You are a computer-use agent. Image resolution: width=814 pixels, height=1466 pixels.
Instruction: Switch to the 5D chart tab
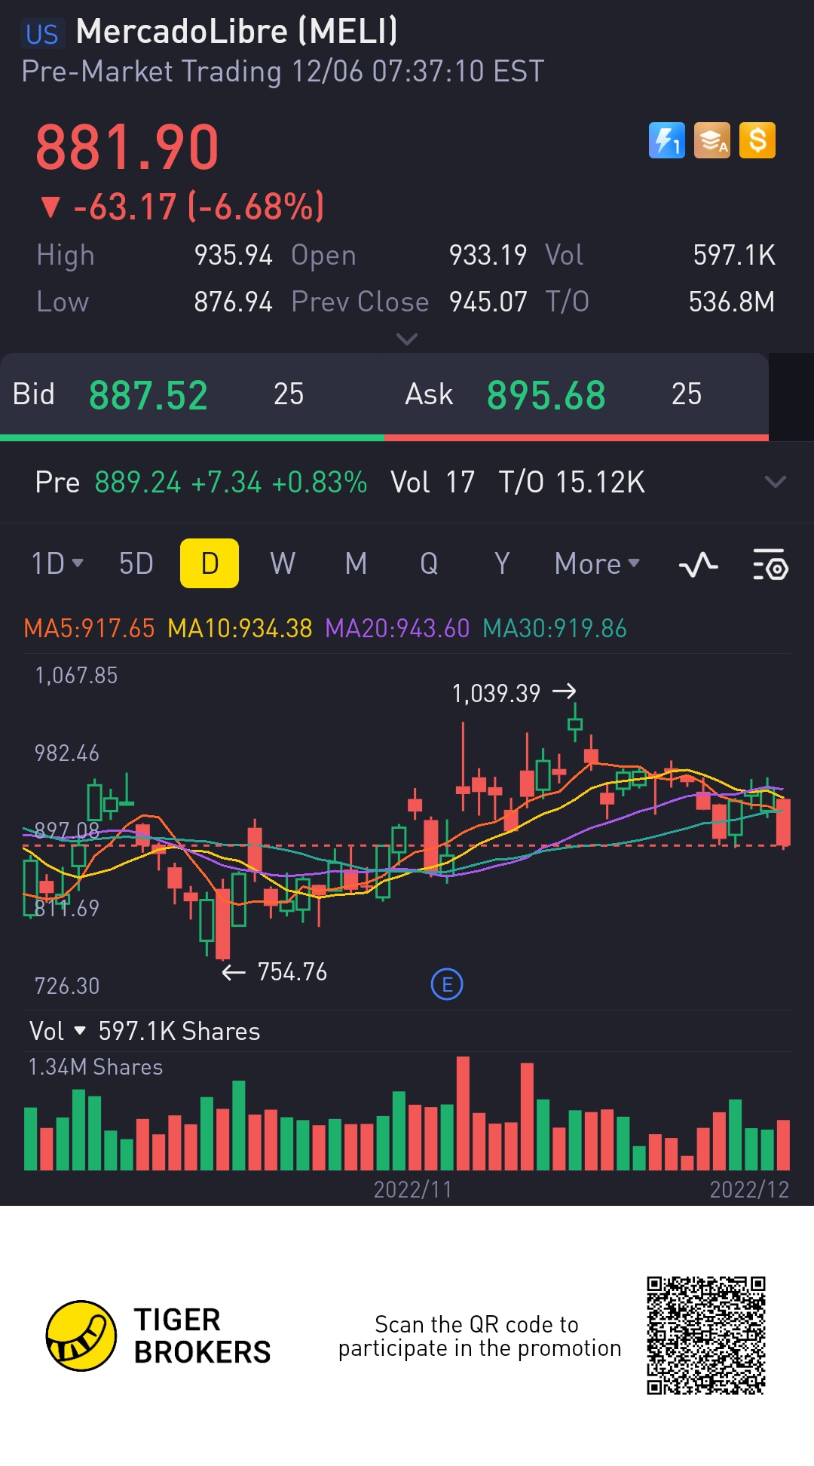(x=136, y=563)
